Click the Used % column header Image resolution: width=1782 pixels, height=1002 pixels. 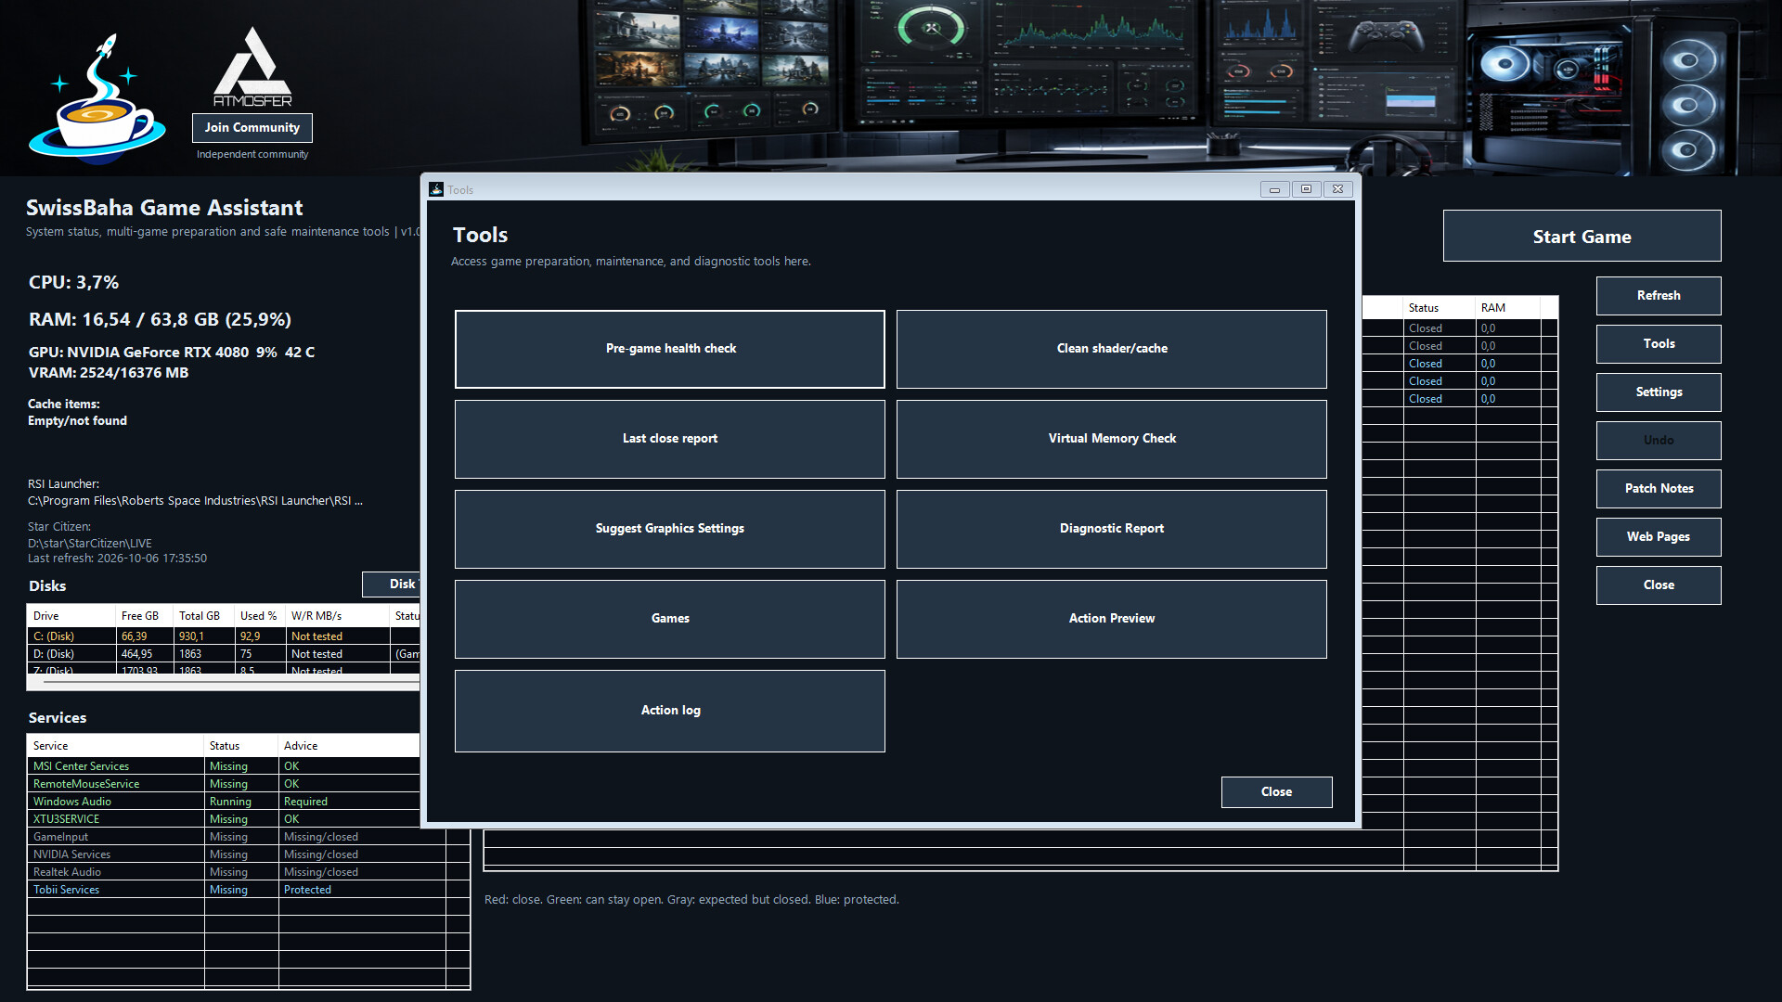[260, 616]
